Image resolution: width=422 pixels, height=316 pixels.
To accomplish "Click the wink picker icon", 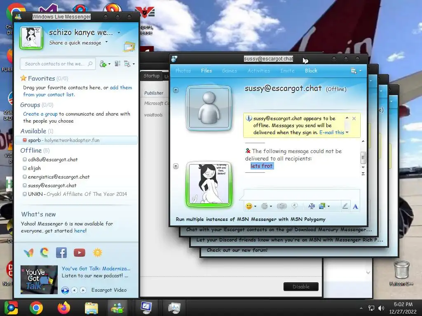I will coord(265,206).
